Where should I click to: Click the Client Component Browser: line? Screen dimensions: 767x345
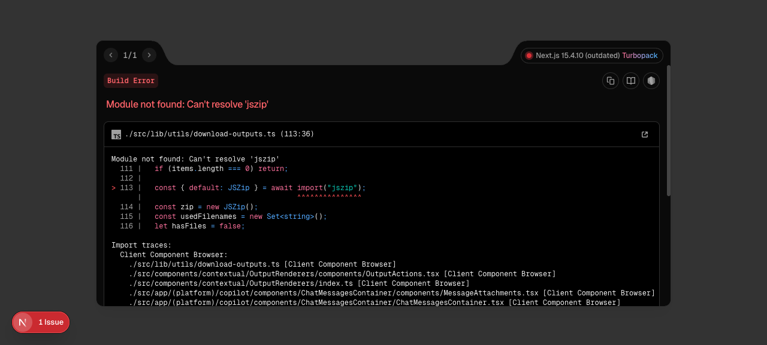click(x=174, y=255)
